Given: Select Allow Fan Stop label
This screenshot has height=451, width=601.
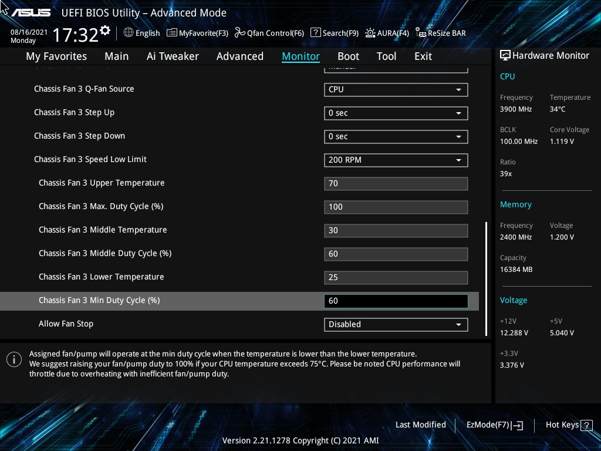Looking at the screenshot, I should (66, 324).
